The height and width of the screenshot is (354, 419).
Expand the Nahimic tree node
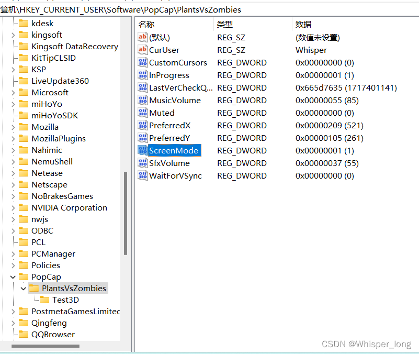point(13,150)
